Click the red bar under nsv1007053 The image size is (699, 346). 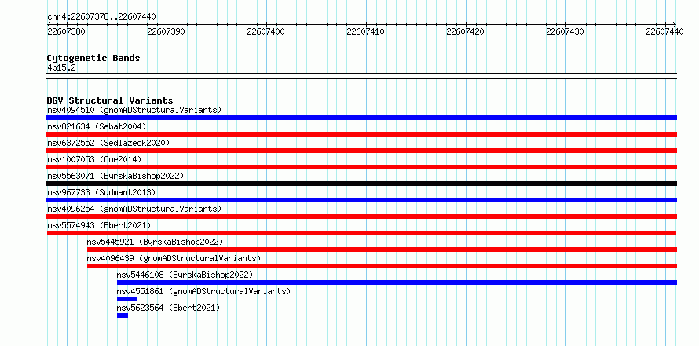point(361,167)
